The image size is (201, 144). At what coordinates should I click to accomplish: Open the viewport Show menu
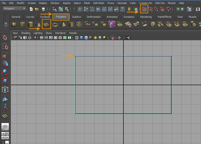pyautogui.click(x=49, y=33)
